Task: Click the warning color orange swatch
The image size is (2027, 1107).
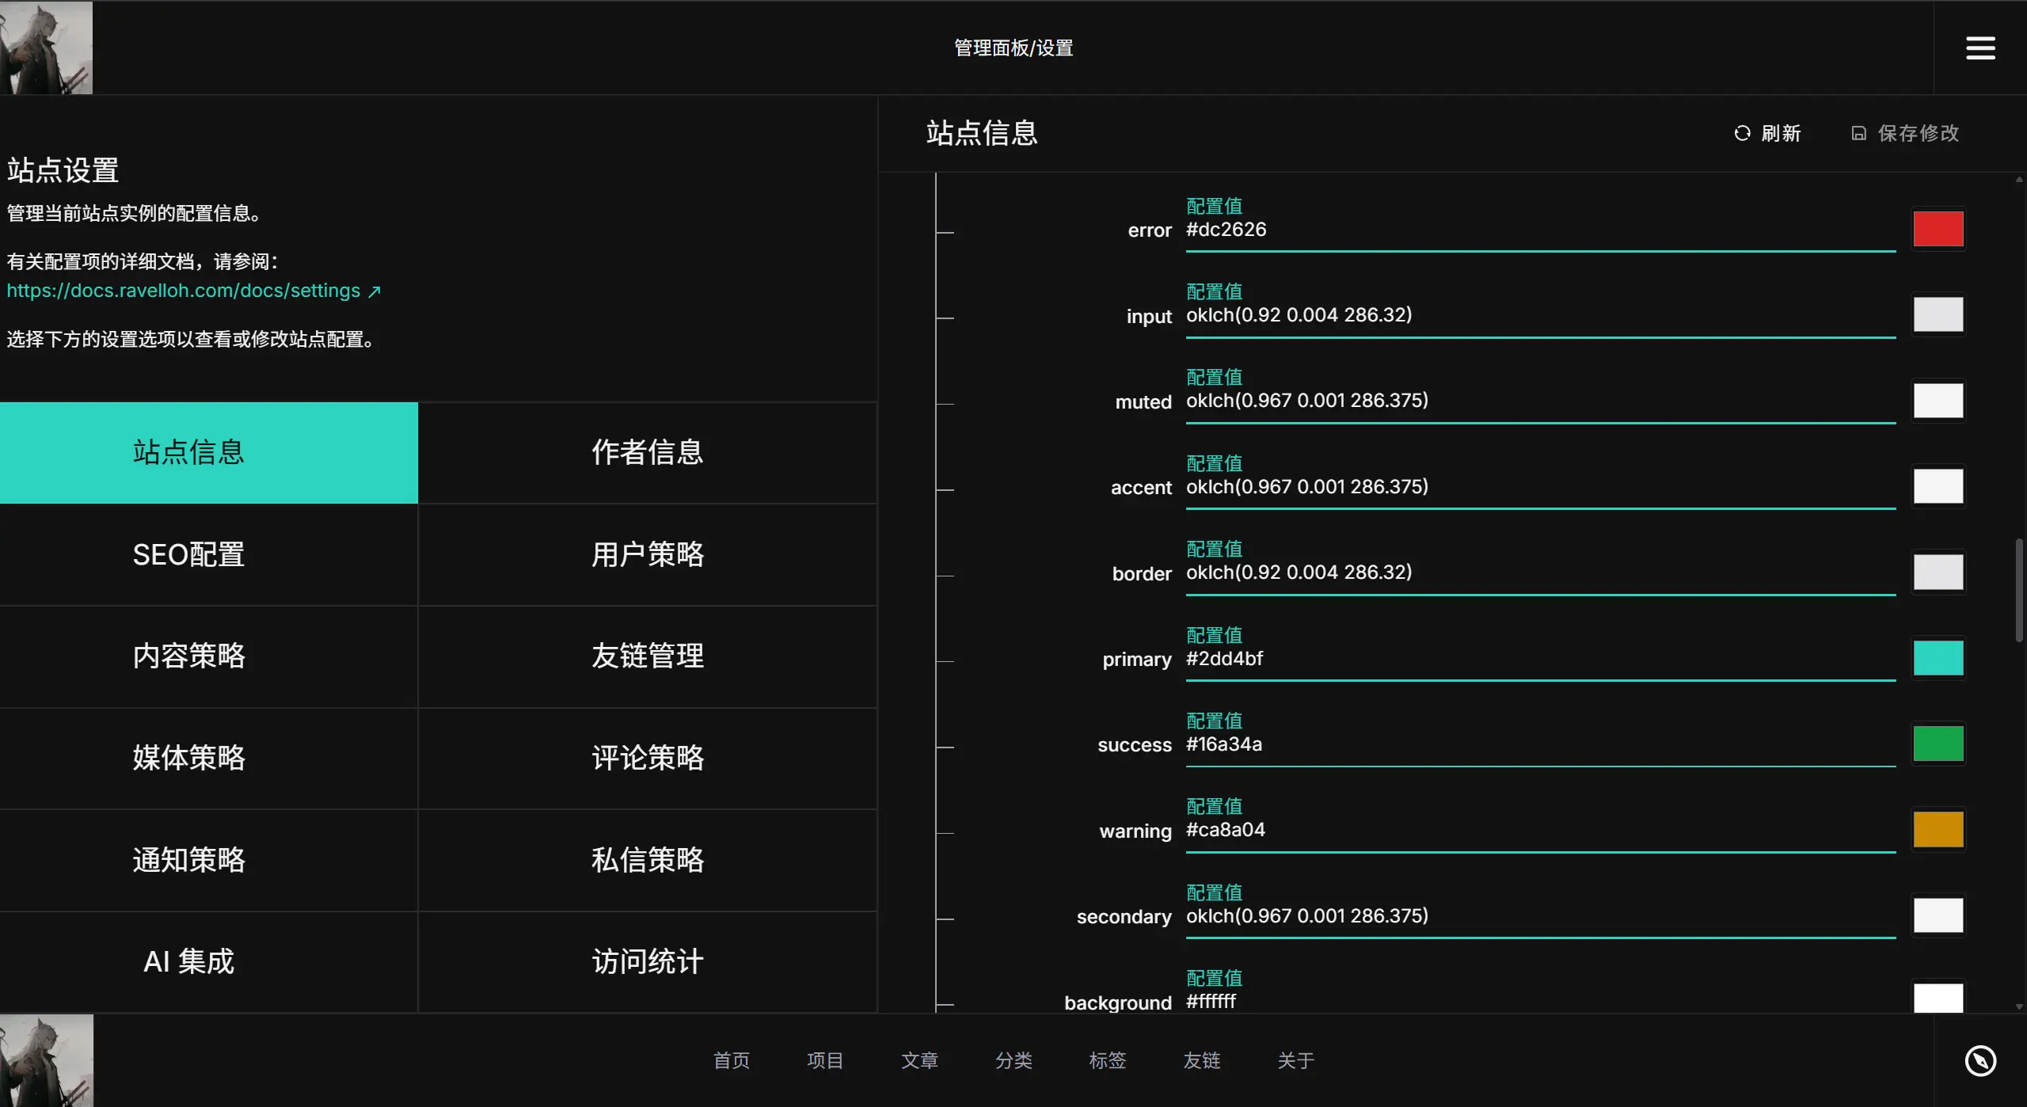Action: (x=1938, y=829)
